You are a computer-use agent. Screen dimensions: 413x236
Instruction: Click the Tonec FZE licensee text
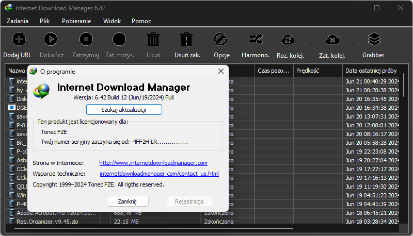coord(54,132)
